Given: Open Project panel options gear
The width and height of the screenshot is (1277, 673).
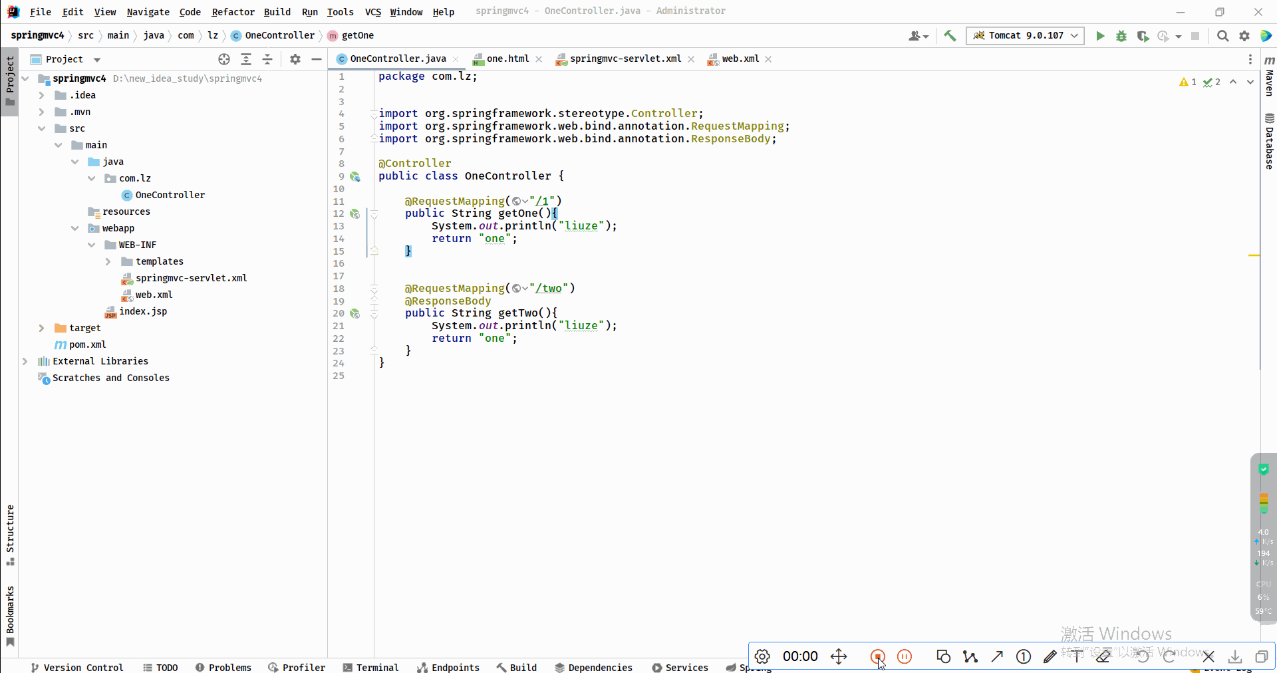Looking at the screenshot, I should pyautogui.click(x=295, y=59).
